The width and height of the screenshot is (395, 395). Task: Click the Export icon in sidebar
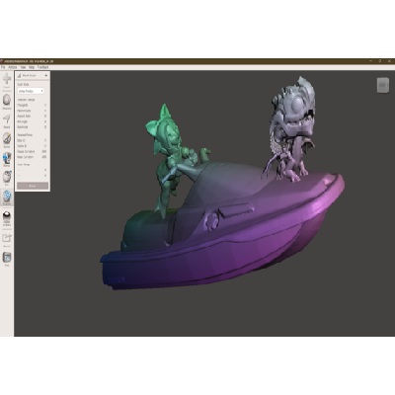7,238
